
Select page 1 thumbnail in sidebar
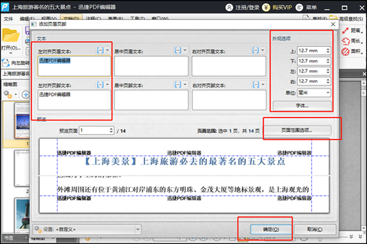22,120
